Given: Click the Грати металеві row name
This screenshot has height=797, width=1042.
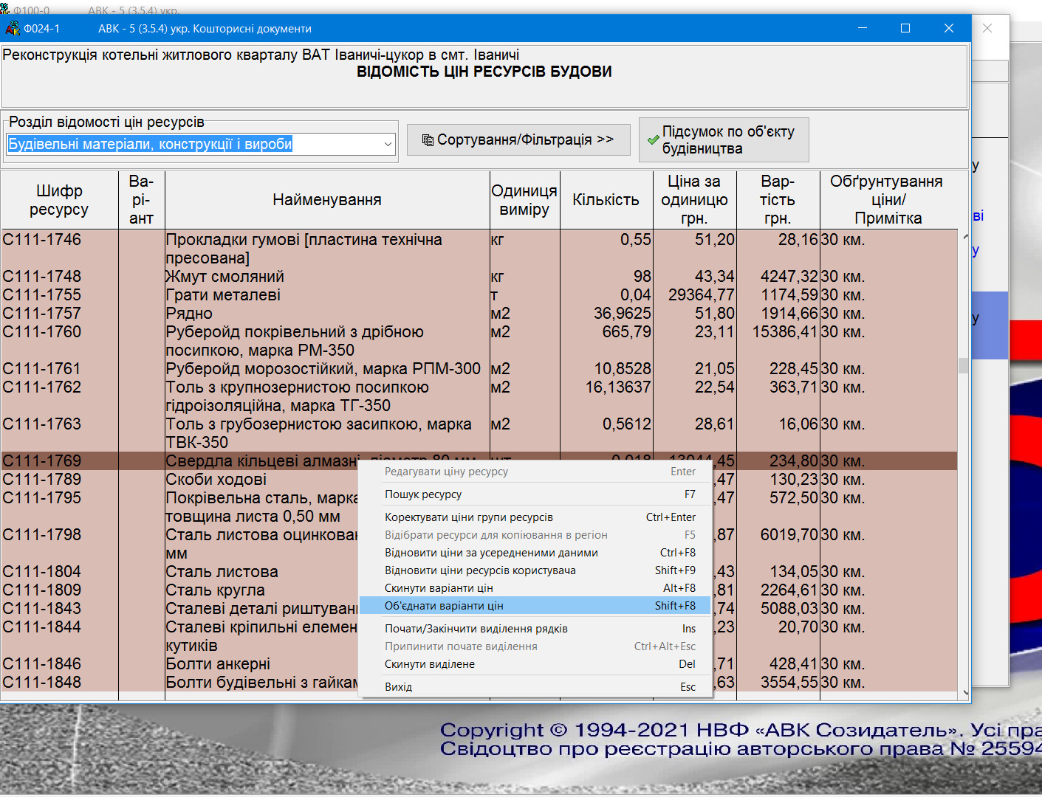Looking at the screenshot, I should [223, 295].
